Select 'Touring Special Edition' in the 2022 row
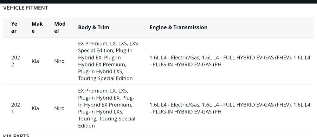Screen dimensions: 317x137 pos(105,78)
